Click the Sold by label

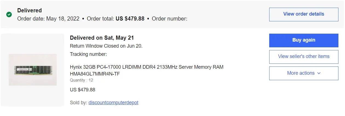(78, 103)
